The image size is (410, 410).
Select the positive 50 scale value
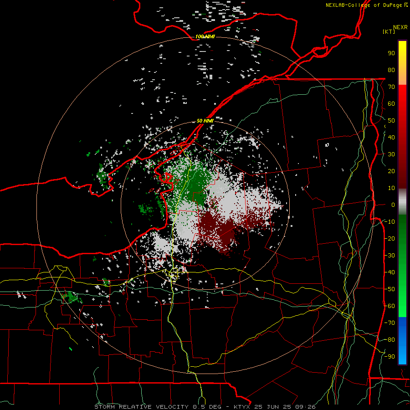click(x=391, y=121)
